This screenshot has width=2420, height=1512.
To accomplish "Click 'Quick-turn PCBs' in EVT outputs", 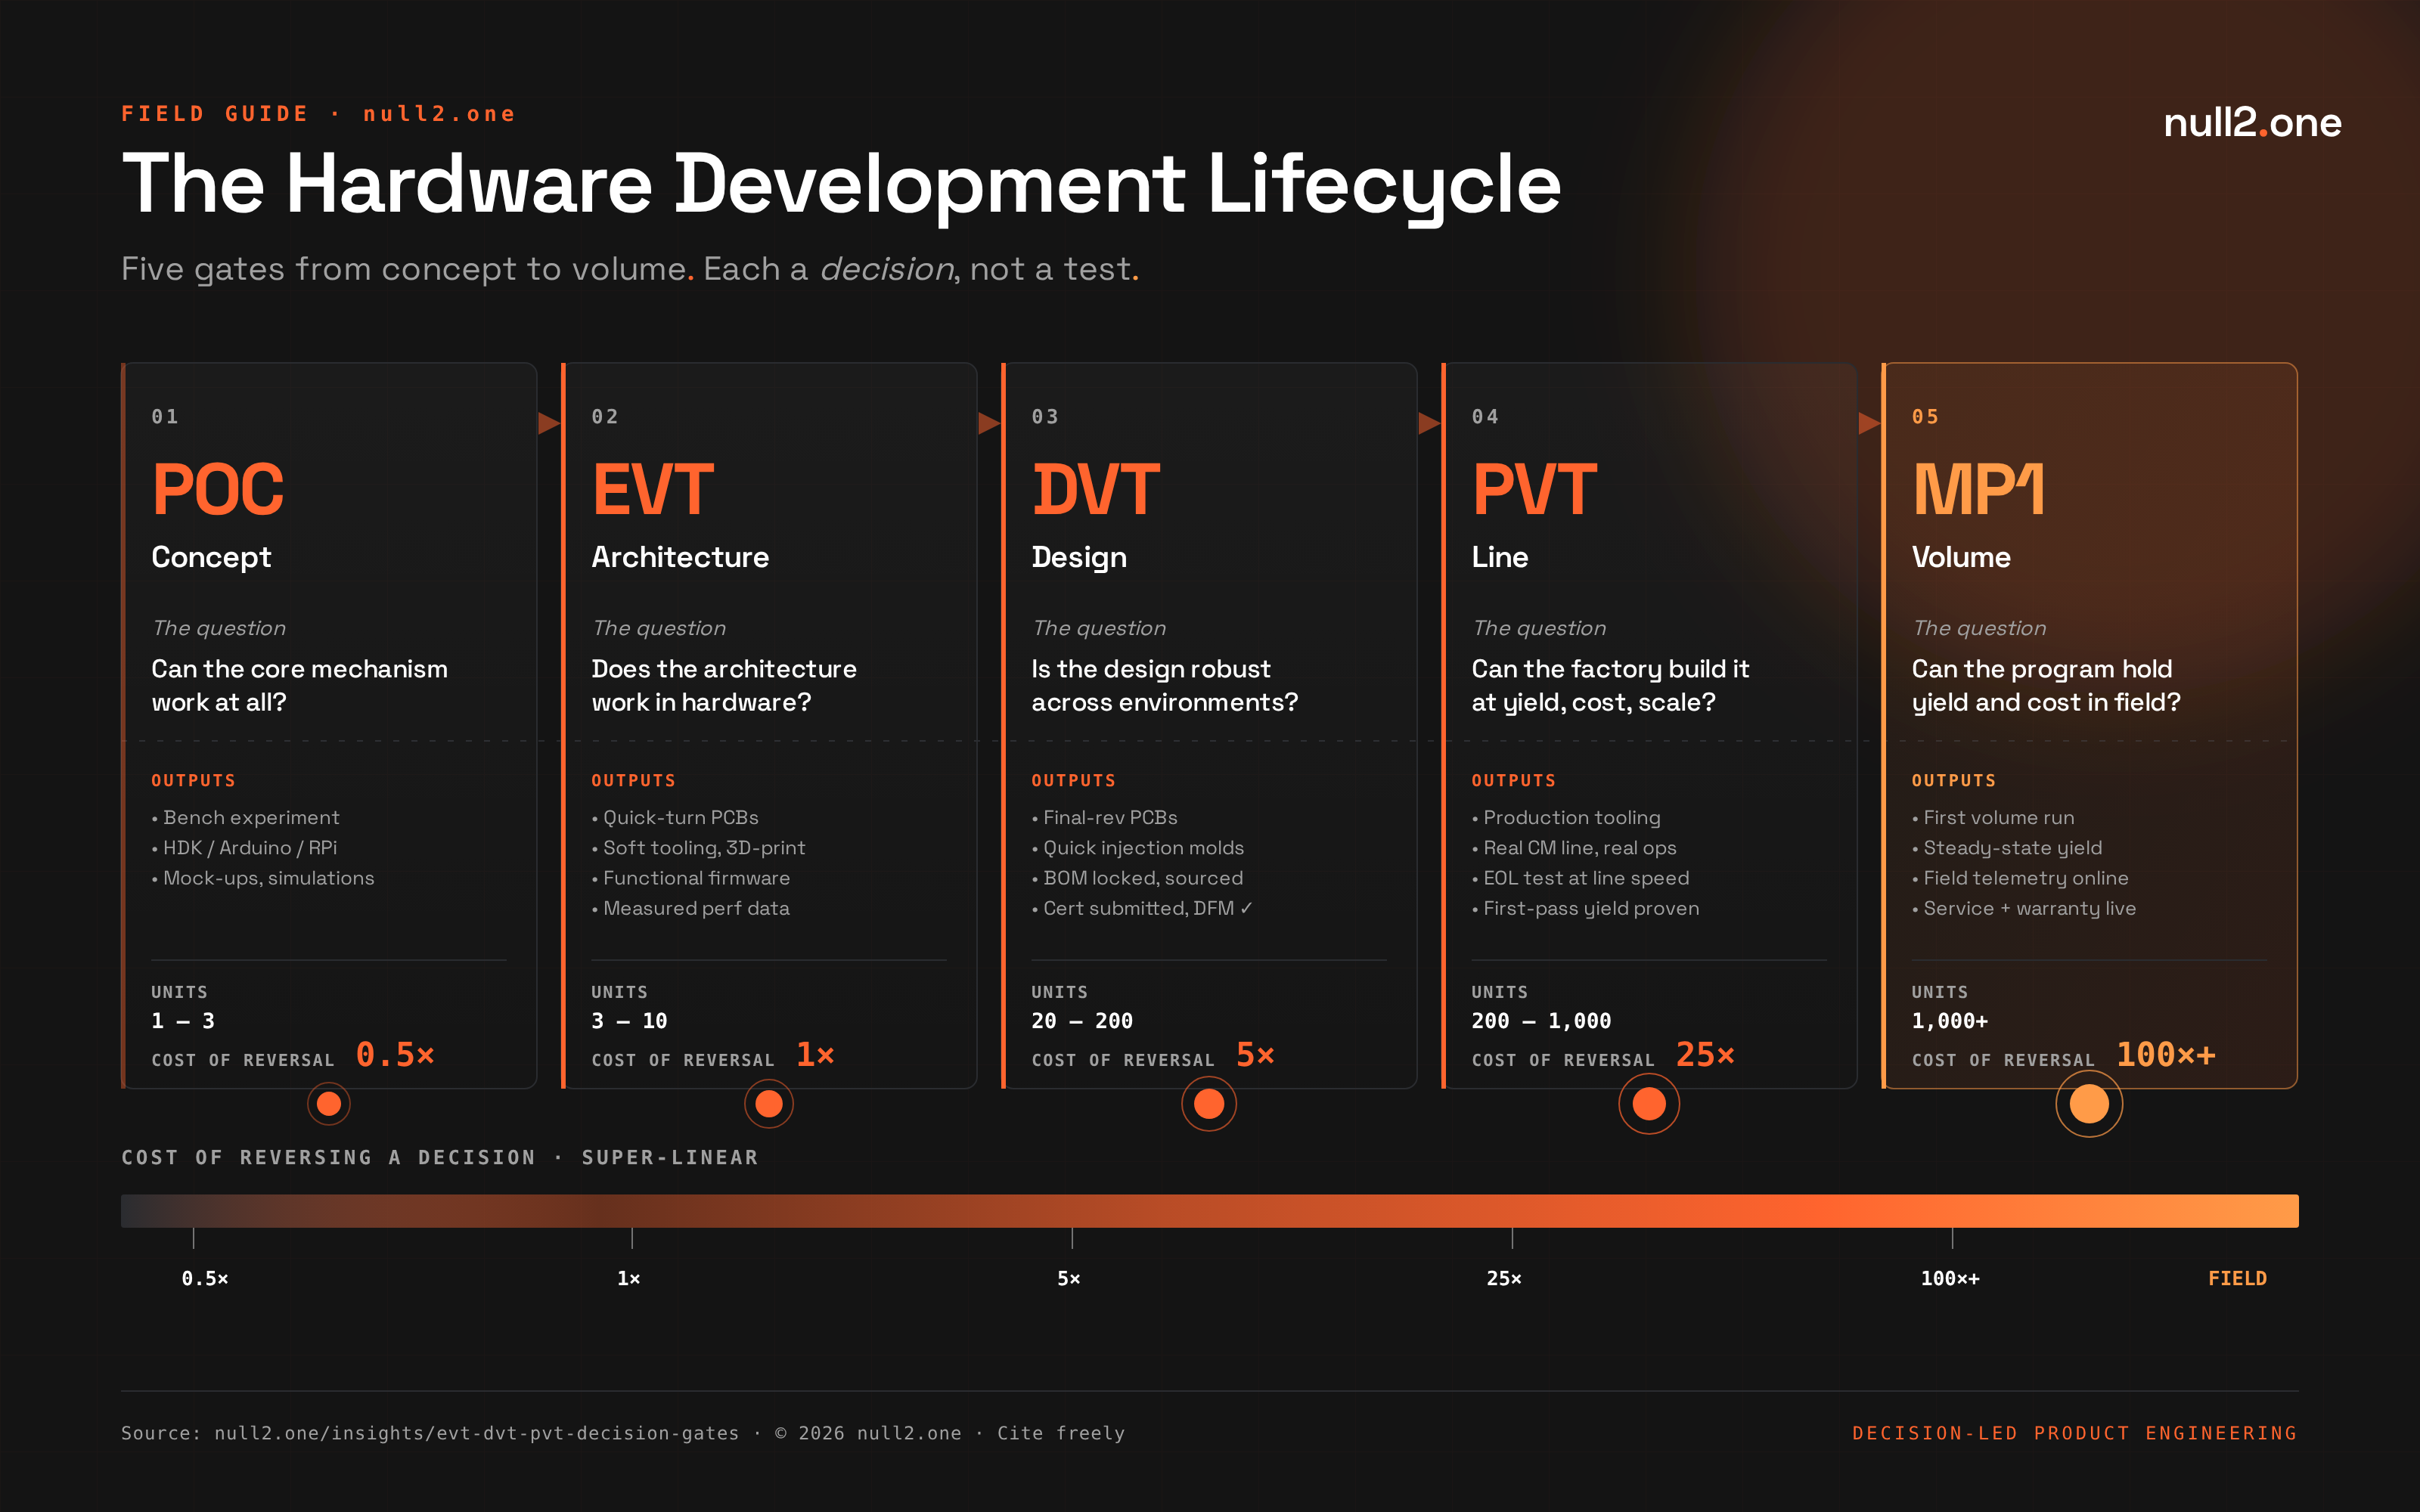I will point(681,818).
